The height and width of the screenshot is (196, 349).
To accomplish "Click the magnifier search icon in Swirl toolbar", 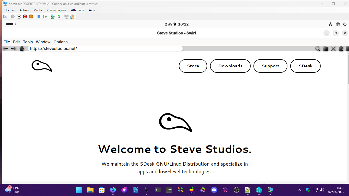I will (x=318, y=49).
